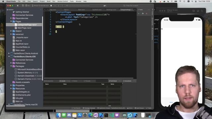Select CategoriesPage.razor file

pos(27,25)
